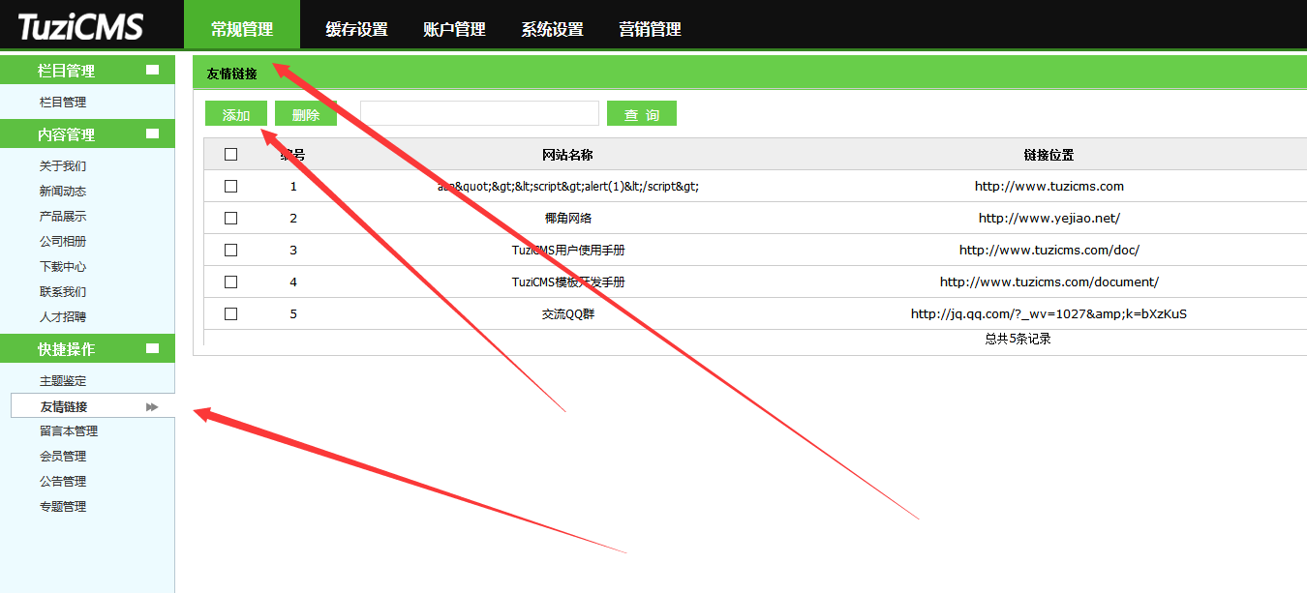Image resolution: width=1307 pixels, height=593 pixels.
Task: Open 关于我们 in sidebar
Action: 63,165
